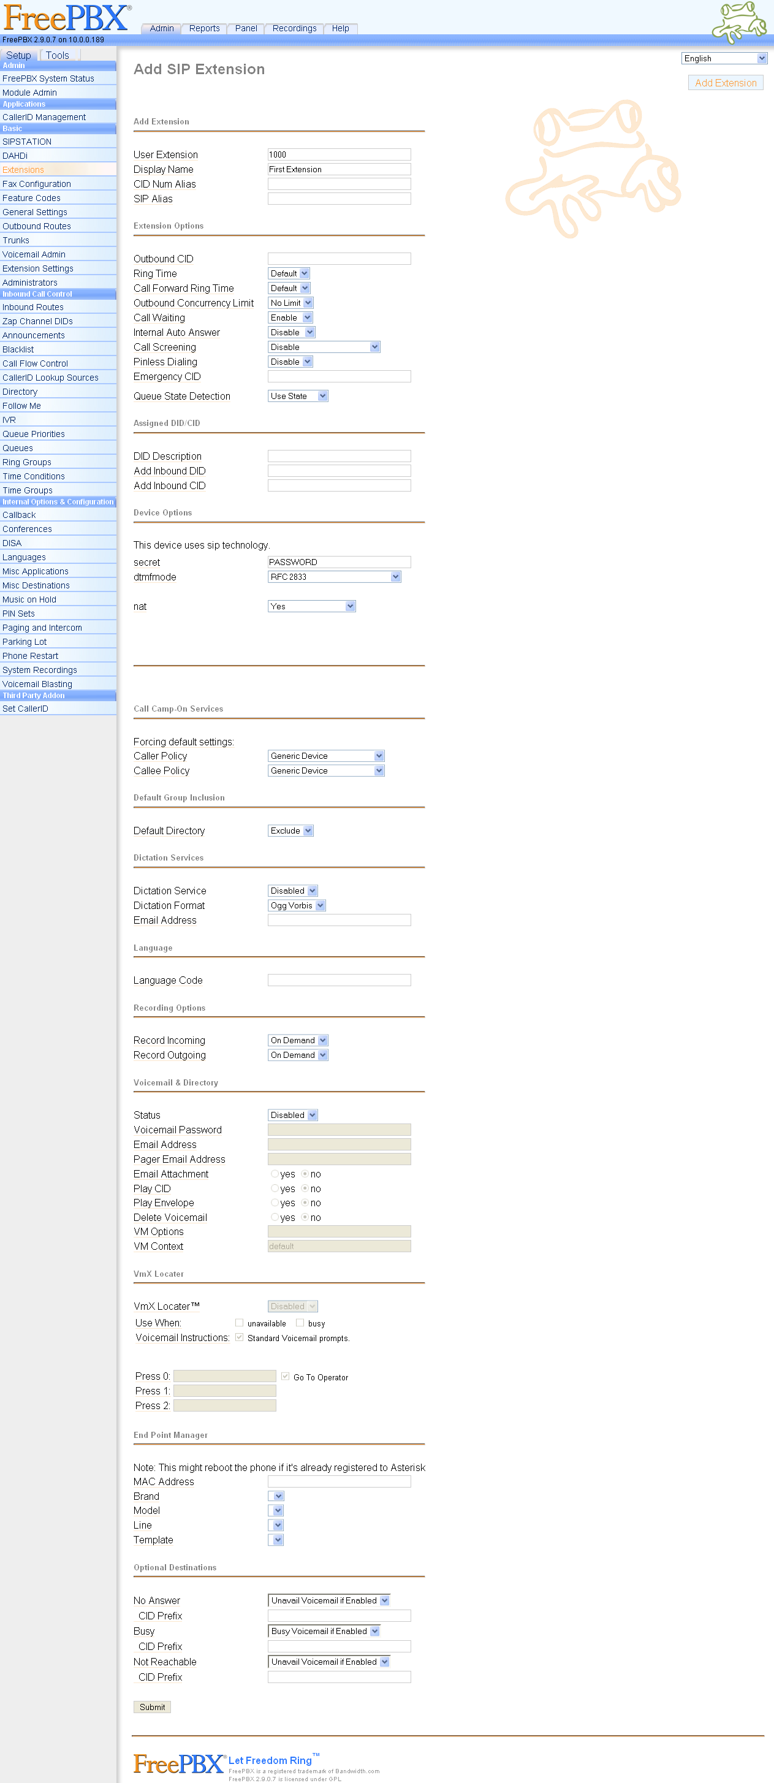Check the busy Use When checkbox
Image resolution: width=774 pixels, height=1783 pixels.
[x=300, y=1323]
